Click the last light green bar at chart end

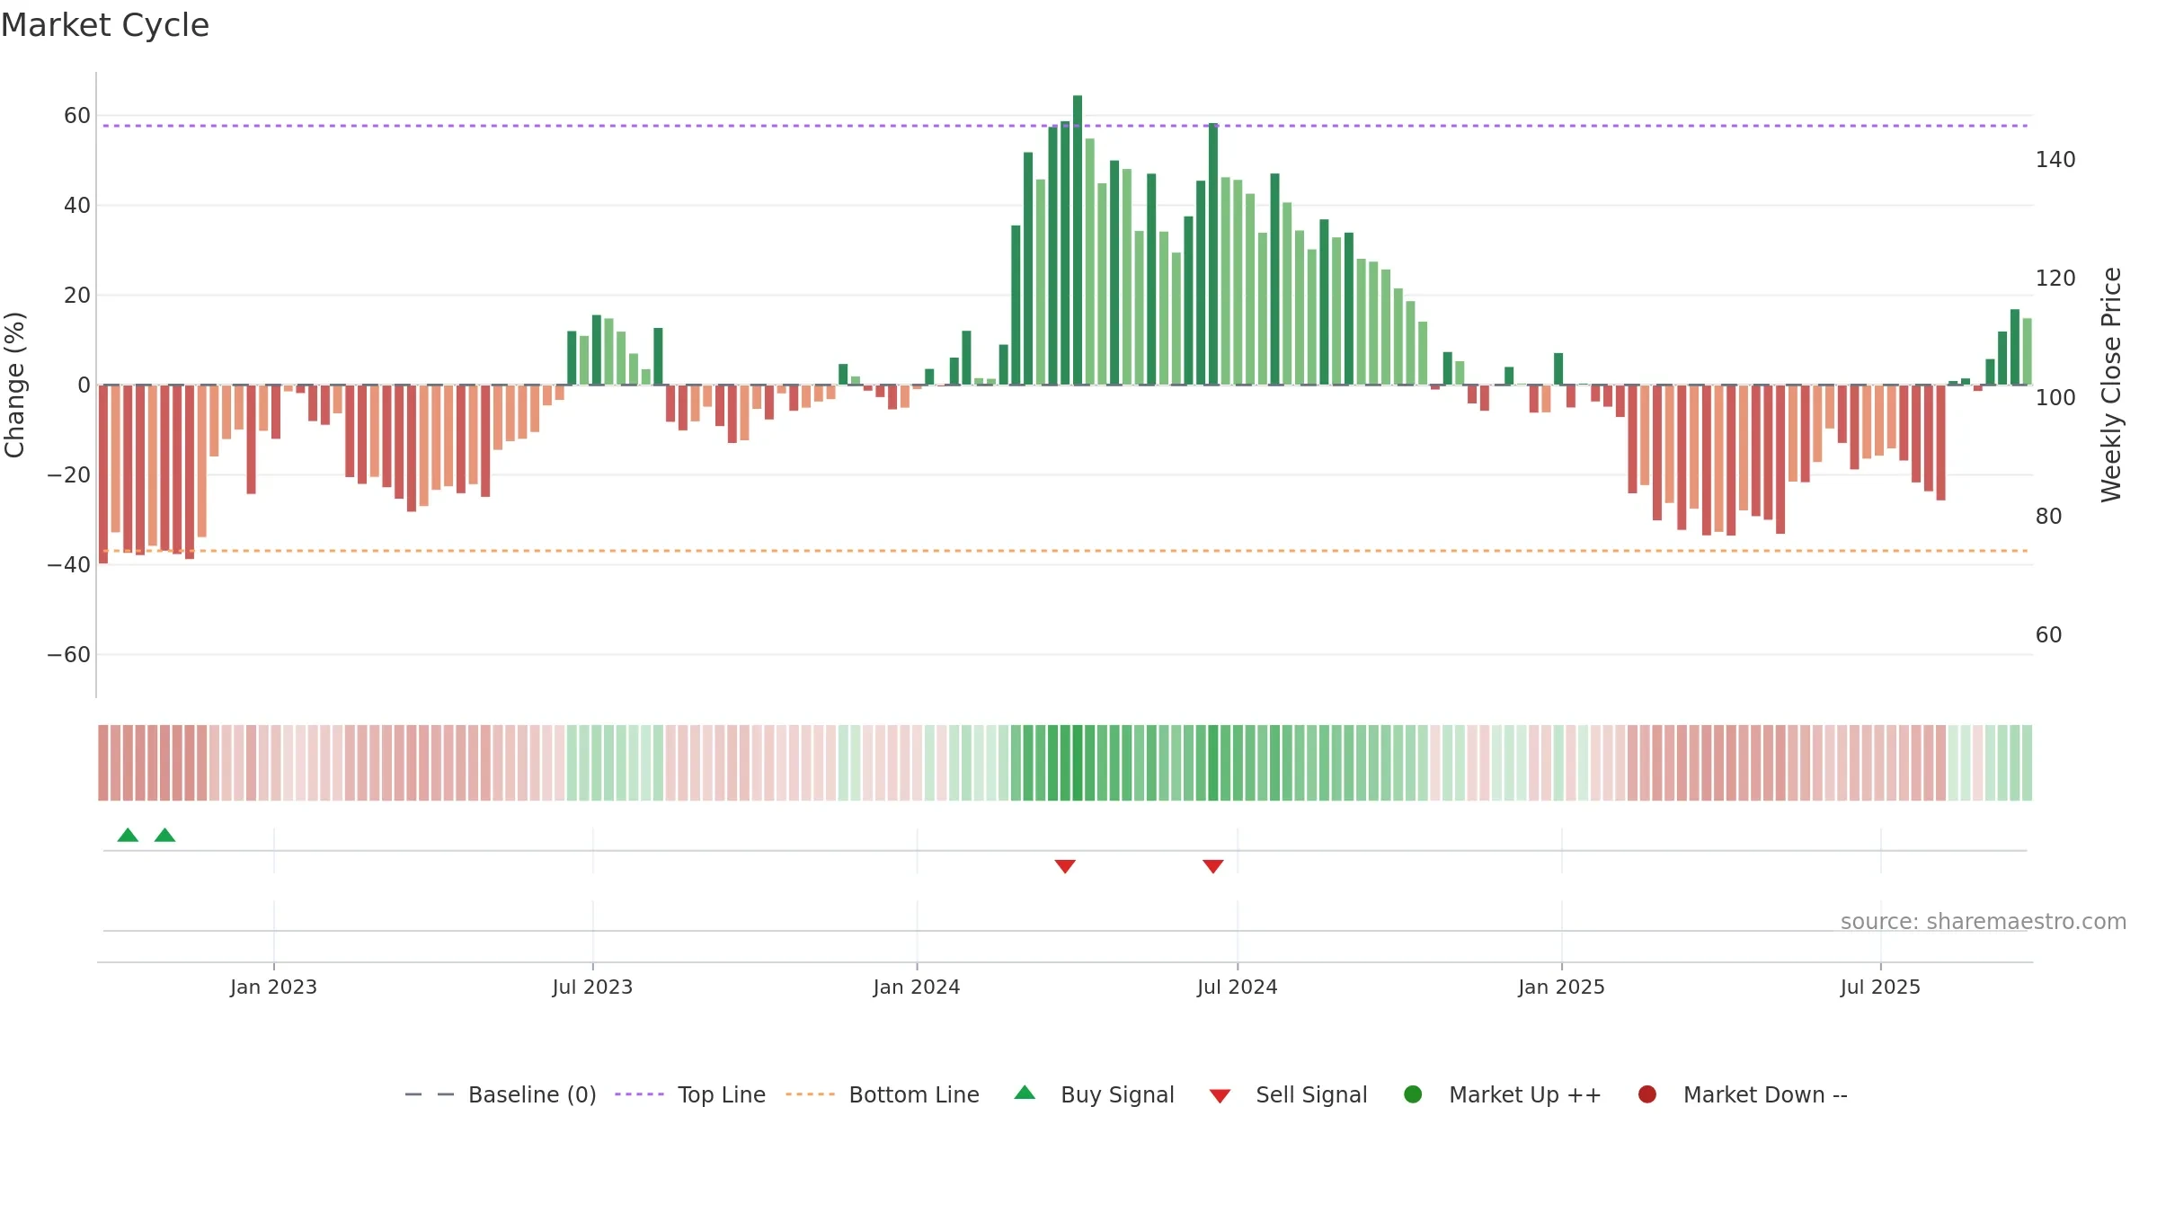[2027, 351]
